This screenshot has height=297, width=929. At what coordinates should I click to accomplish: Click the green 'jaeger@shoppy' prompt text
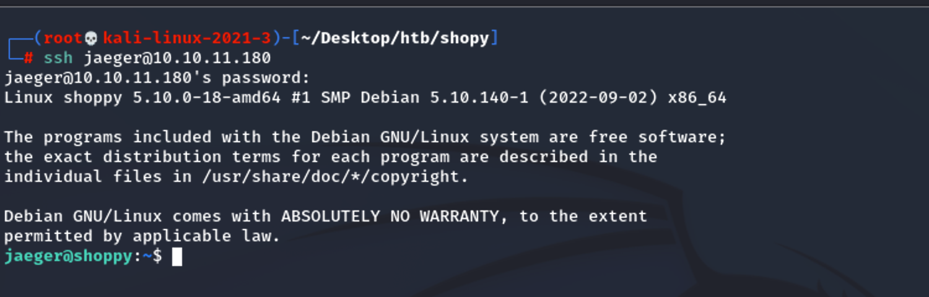click(x=68, y=256)
